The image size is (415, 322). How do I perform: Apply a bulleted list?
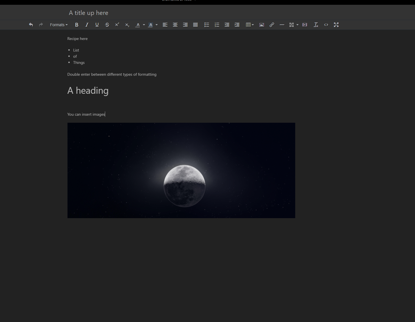(x=207, y=25)
